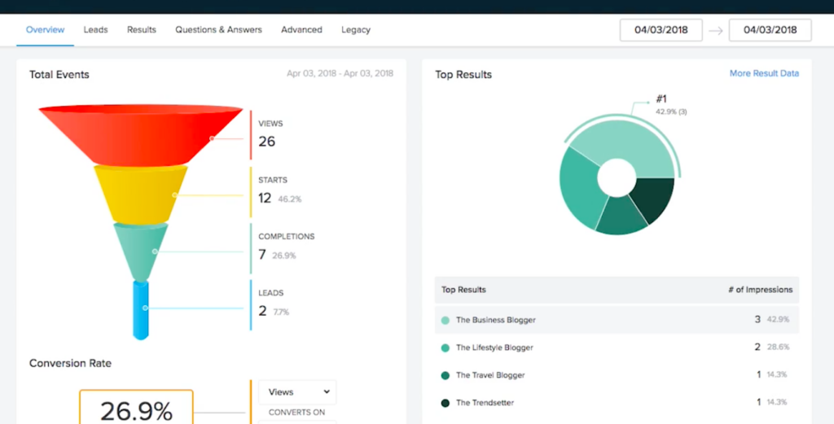Open the More Result Data link
Viewport: 834px width, 424px height.
pos(764,73)
